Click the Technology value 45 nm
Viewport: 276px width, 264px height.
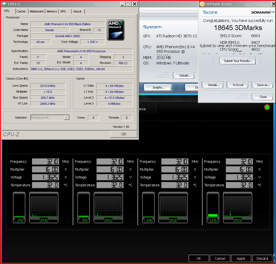coord(40,42)
